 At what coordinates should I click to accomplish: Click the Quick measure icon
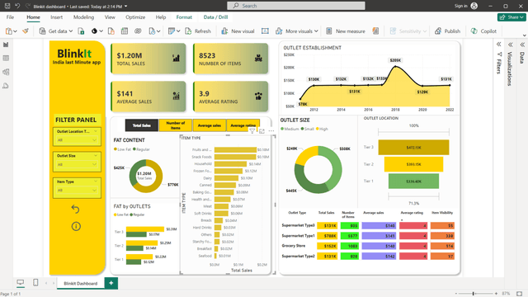(x=375, y=31)
